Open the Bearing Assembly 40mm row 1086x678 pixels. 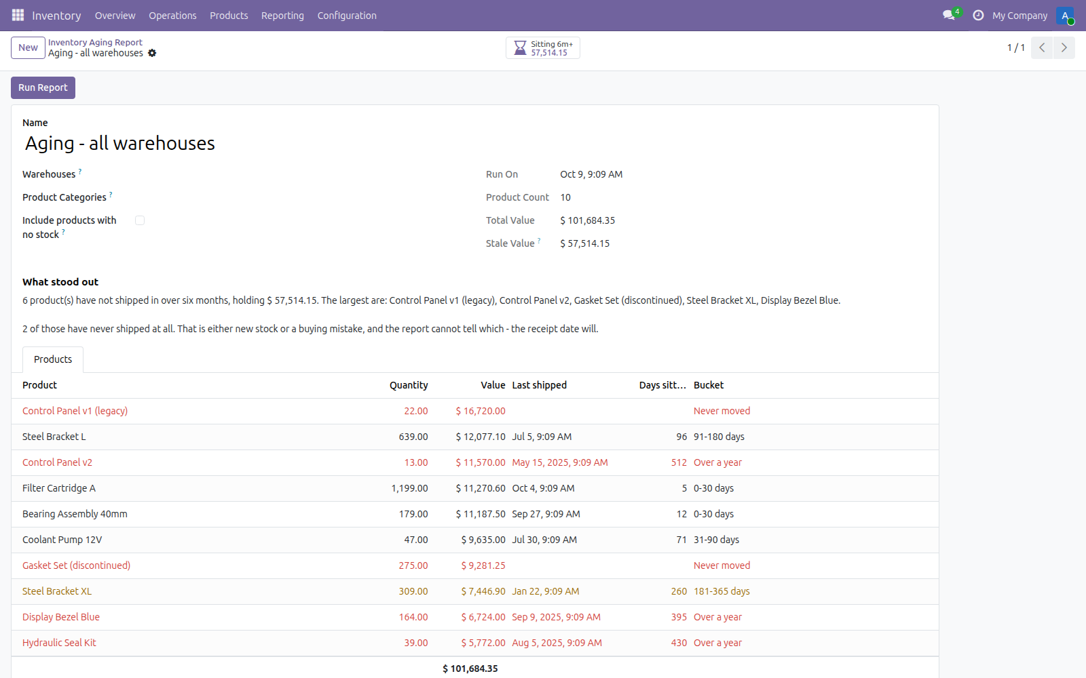pos(475,514)
